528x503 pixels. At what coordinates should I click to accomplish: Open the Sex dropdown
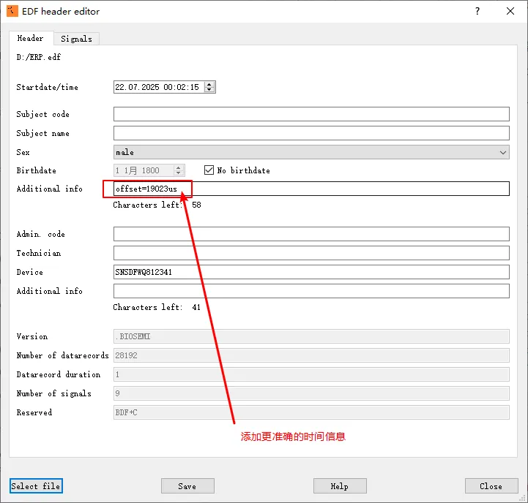point(311,152)
